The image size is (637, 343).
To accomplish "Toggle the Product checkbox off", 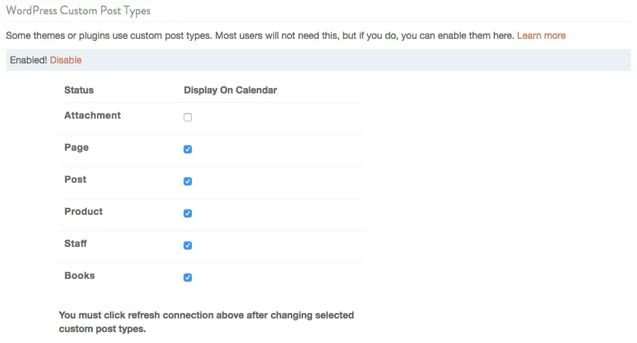I will click(188, 213).
